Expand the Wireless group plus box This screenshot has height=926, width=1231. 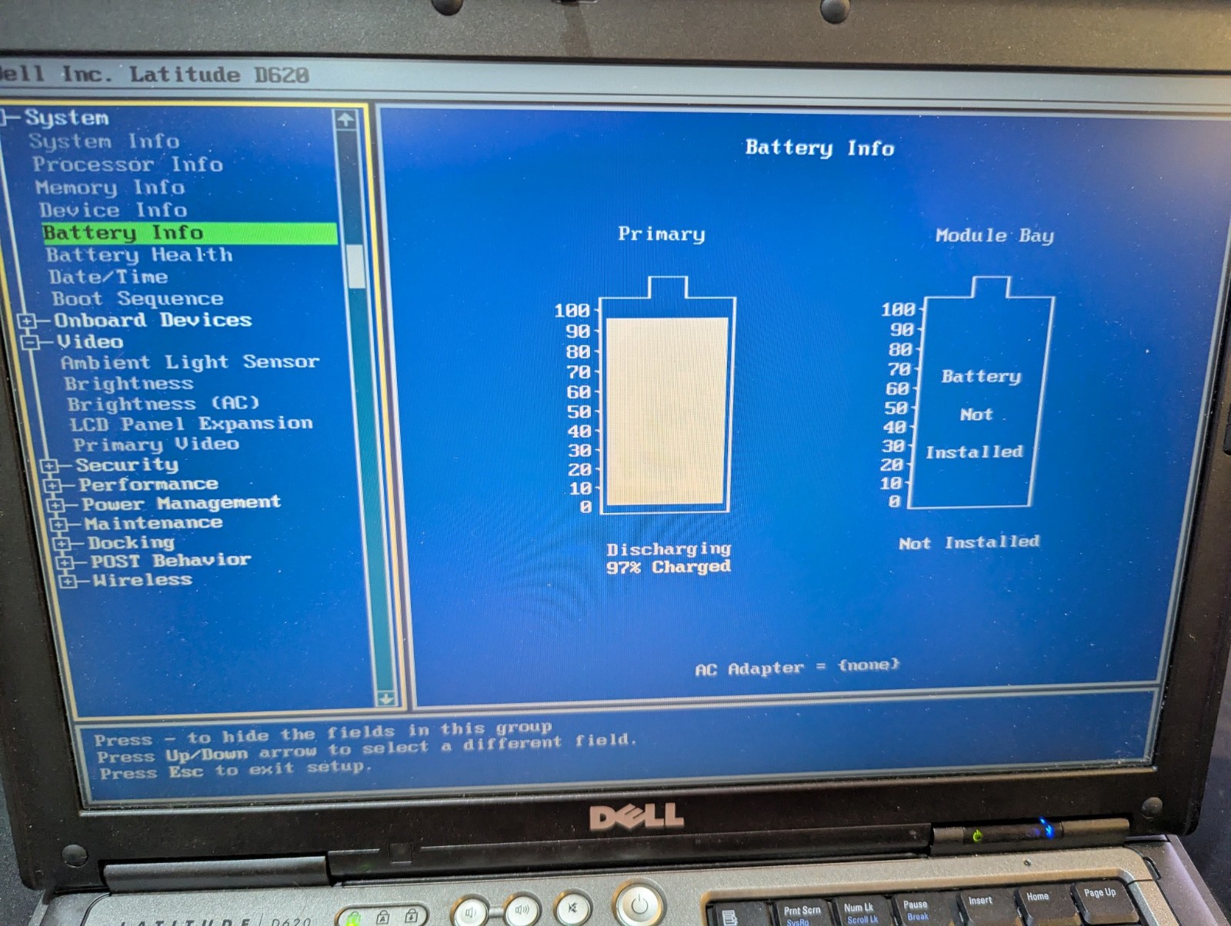coord(68,581)
